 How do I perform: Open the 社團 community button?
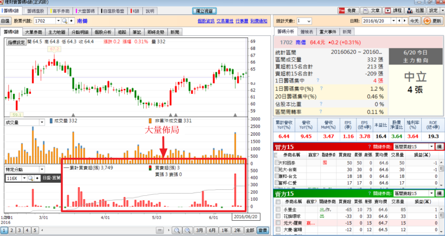pos(416,11)
